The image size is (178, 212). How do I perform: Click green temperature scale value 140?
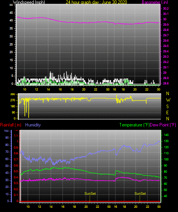pos(166,135)
